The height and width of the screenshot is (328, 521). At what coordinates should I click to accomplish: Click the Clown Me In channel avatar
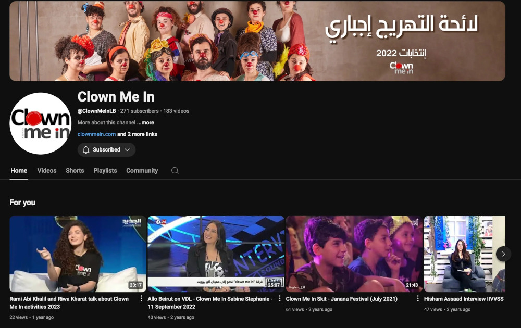coord(41,123)
